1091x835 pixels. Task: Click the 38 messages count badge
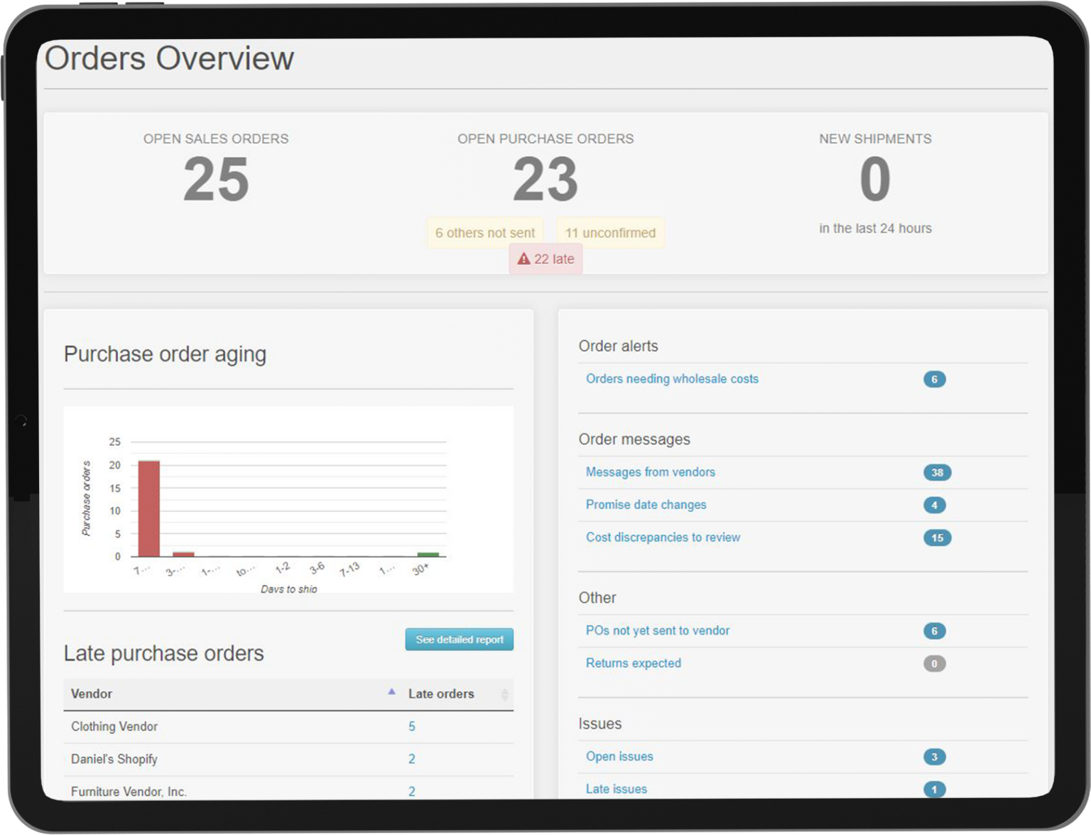click(x=937, y=473)
